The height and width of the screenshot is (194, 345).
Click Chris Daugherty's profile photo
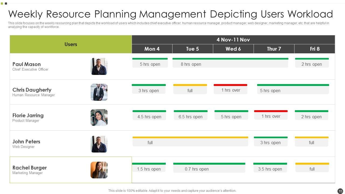tap(99, 92)
